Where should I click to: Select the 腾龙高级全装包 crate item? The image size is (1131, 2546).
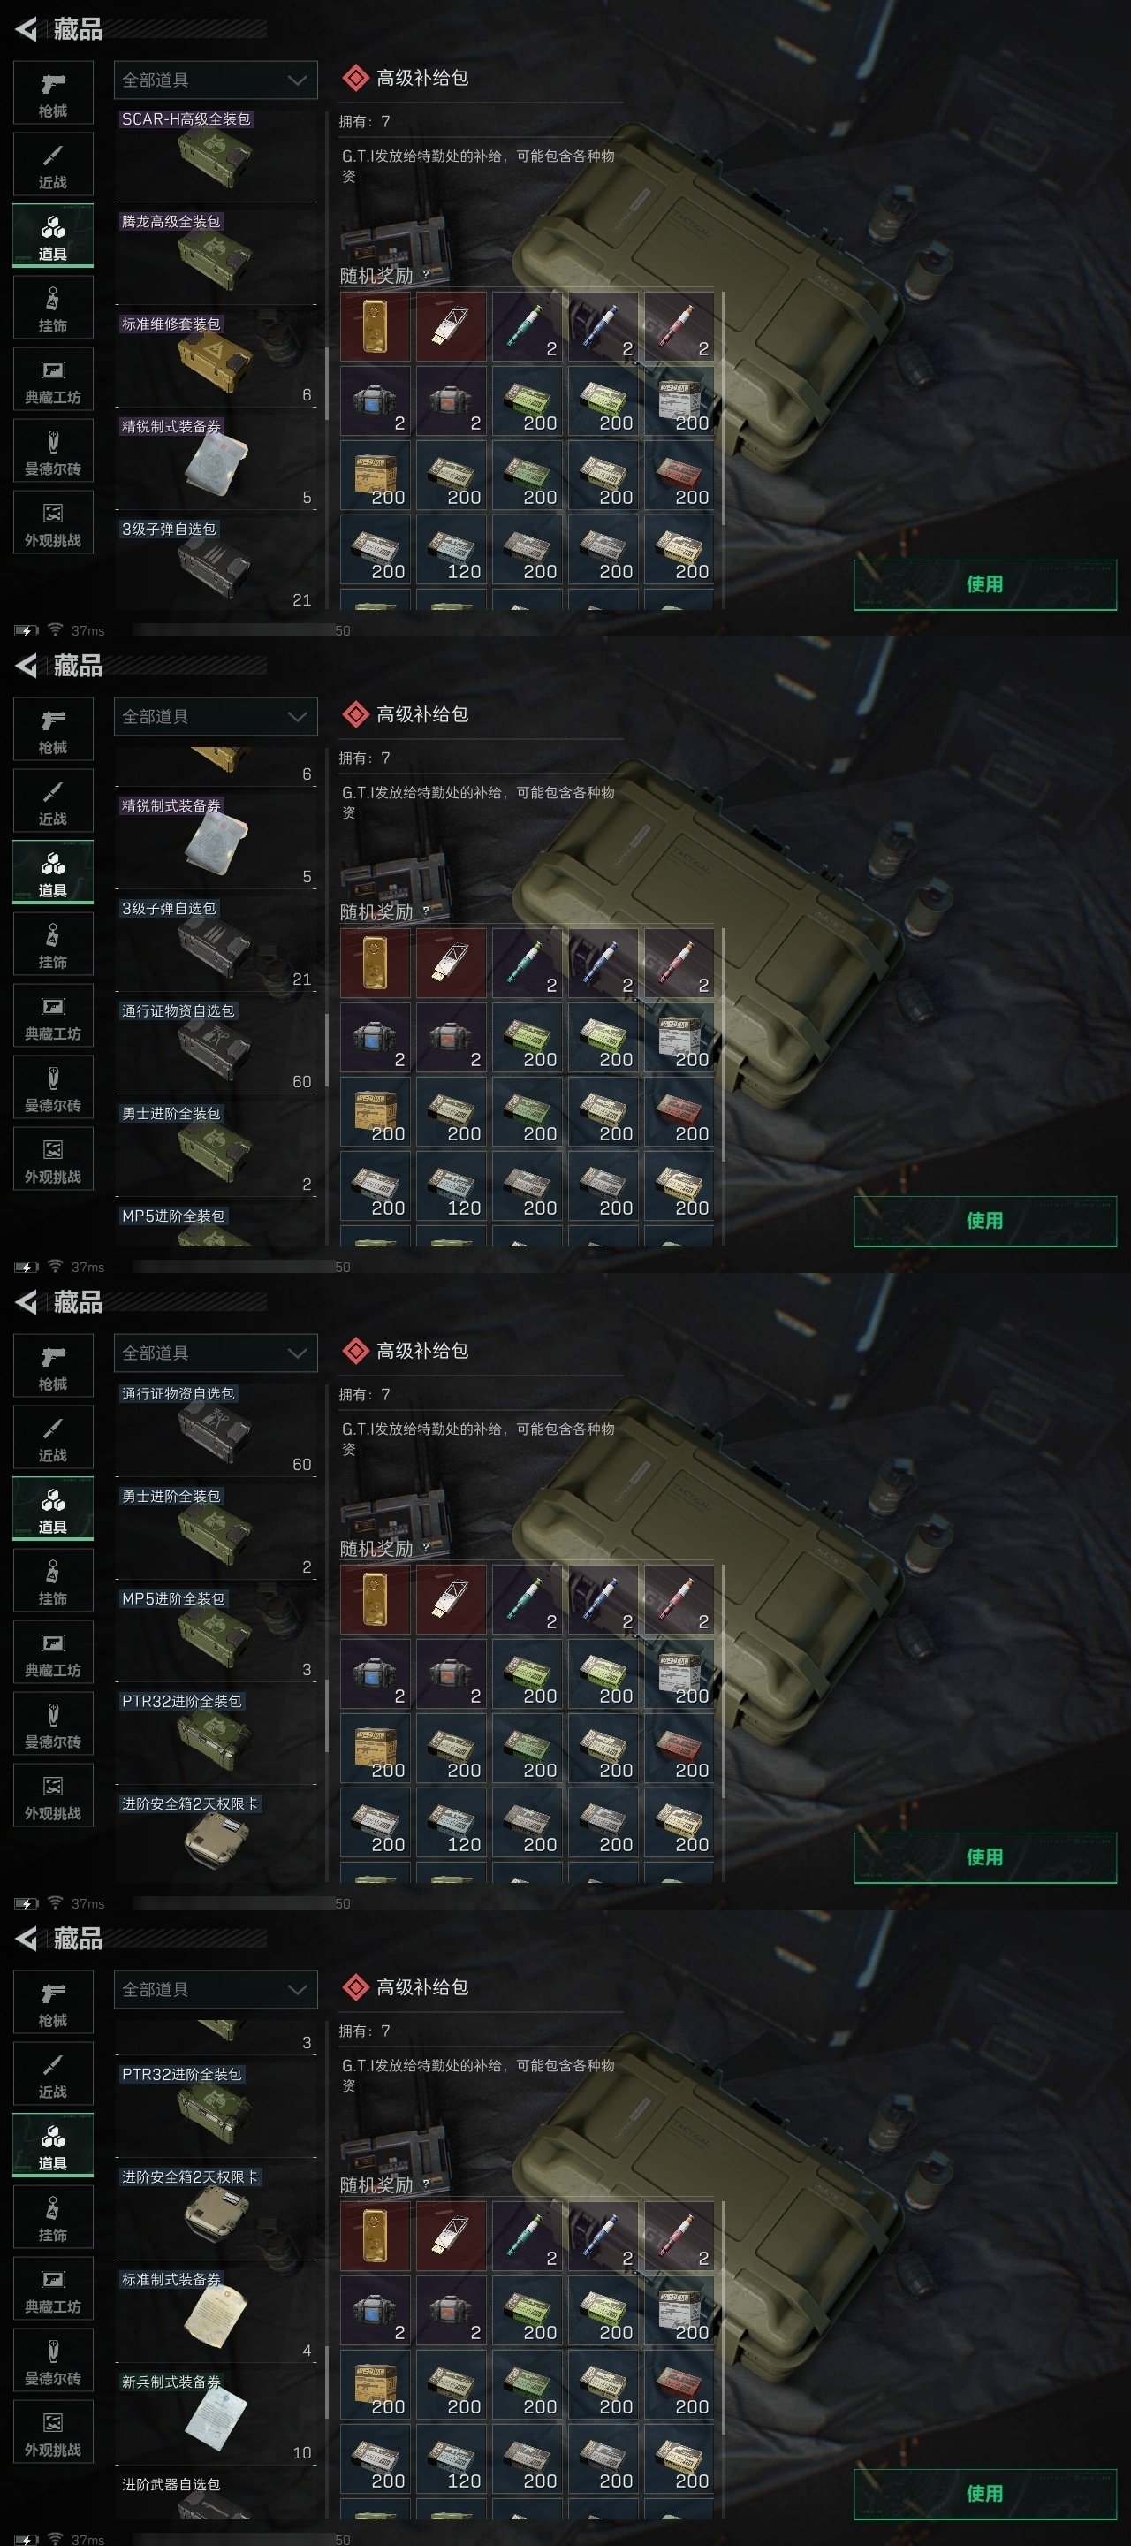(x=216, y=257)
